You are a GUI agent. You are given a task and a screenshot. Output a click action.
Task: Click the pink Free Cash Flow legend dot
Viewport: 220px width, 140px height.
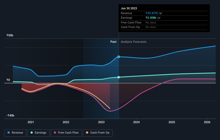point(55,133)
